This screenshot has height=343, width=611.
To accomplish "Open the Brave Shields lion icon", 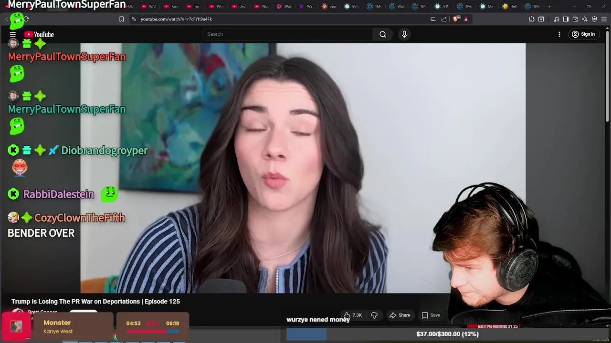I will click(x=456, y=19).
